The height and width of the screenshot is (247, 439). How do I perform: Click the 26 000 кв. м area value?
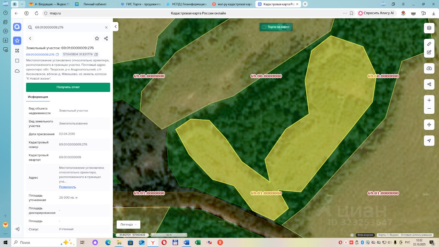[x=68, y=198]
